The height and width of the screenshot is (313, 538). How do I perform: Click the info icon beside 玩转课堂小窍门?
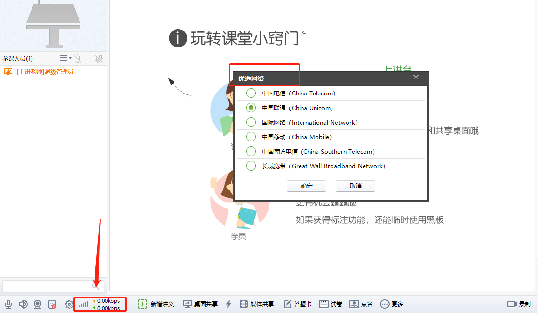tap(178, 38)
